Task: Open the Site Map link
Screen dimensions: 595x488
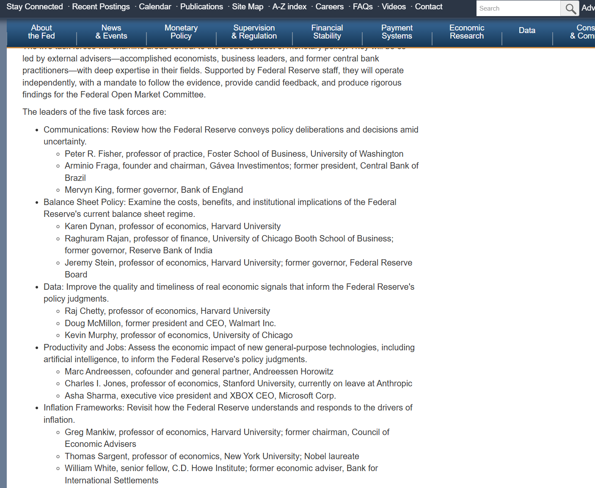Action: click(248, 7)
